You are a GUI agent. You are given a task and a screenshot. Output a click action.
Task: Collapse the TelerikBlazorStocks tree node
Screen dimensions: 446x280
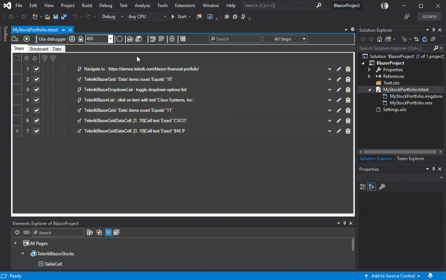point(23,253)
